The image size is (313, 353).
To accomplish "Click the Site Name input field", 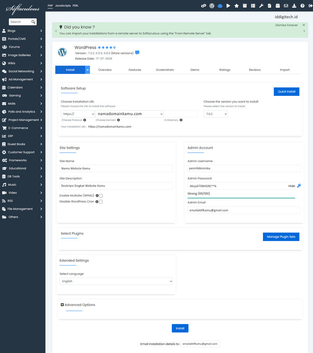I will coord(116,168).
